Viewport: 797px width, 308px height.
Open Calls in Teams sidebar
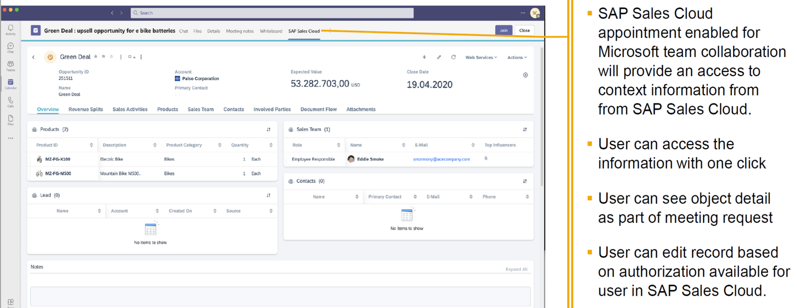click(x=11, y=102)
